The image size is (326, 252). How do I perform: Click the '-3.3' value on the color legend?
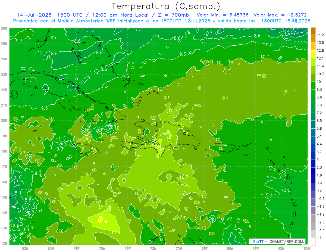tap(321, 230)
